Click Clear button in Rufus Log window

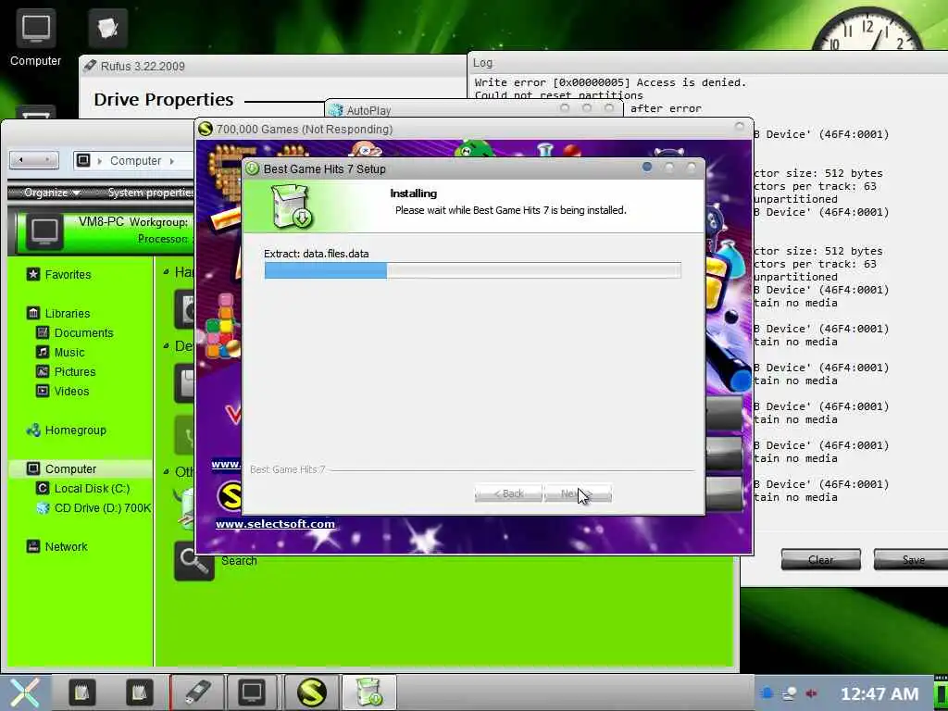coord(820,560)
